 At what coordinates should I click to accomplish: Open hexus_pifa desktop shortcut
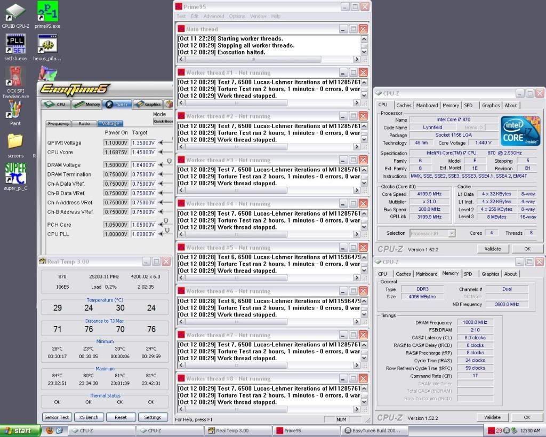coord(47,47)
